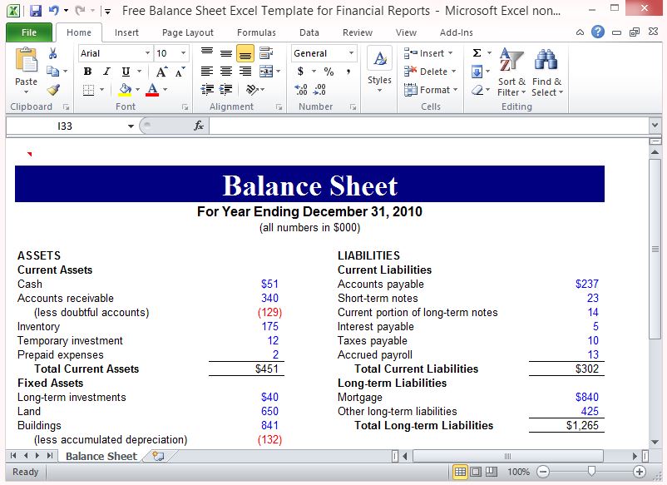The image size is (667, 485).
Task: Click the Format Painter brush icon
Action: tap(54, 90)
